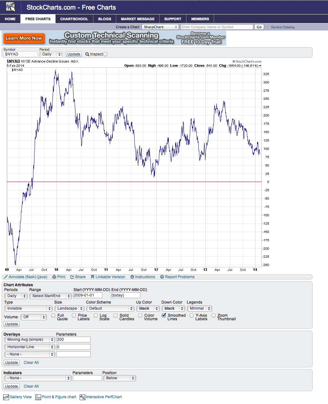Open the MARKET MESSAGE tab

[x=138, y=19]
